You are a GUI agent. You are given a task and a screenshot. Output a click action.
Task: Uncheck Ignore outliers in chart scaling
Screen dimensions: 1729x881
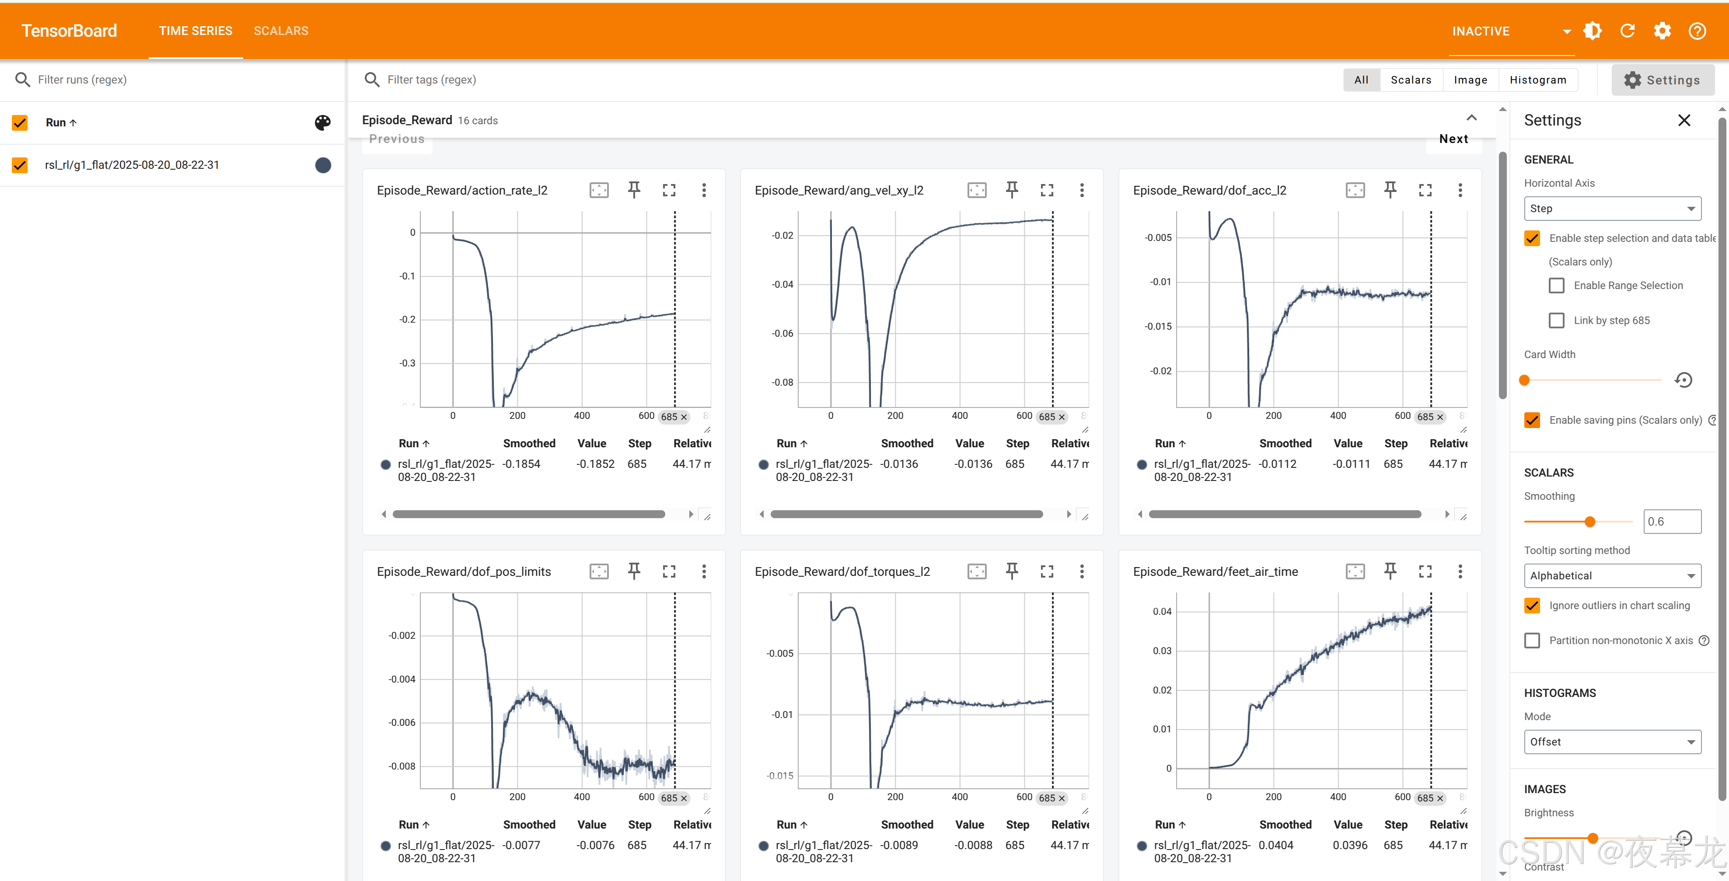[x=1532, y=605]
